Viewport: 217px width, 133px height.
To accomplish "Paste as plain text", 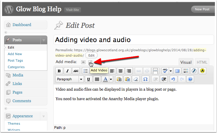I will pyautogui.click(x=119, y=79).
